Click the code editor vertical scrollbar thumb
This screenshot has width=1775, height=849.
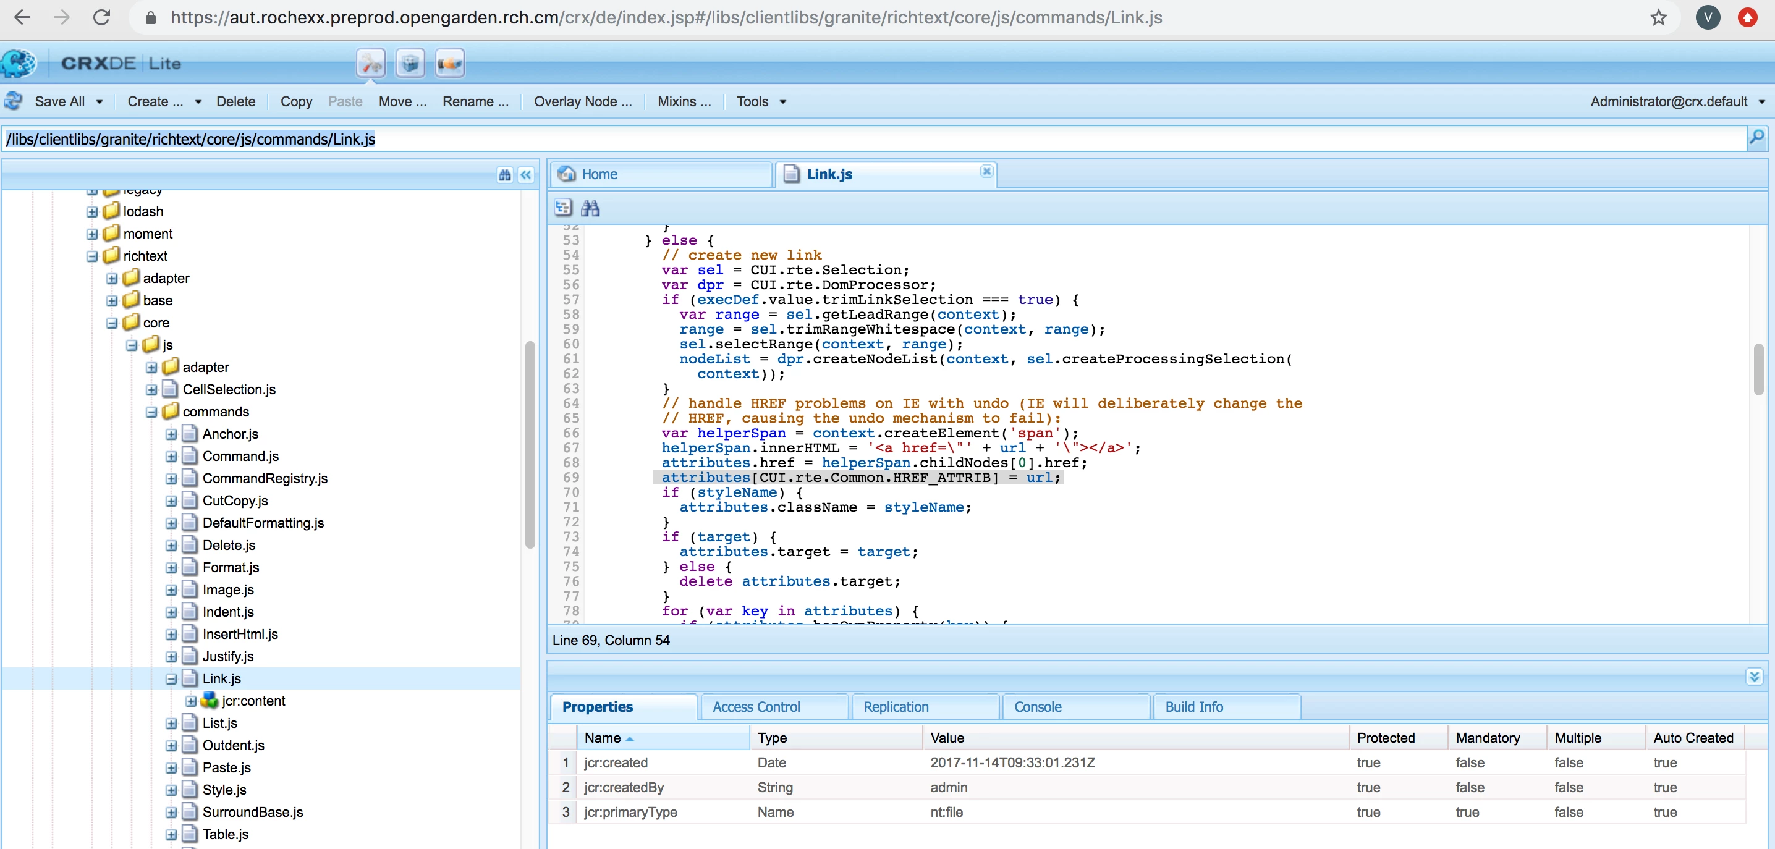coord(1758,369)
